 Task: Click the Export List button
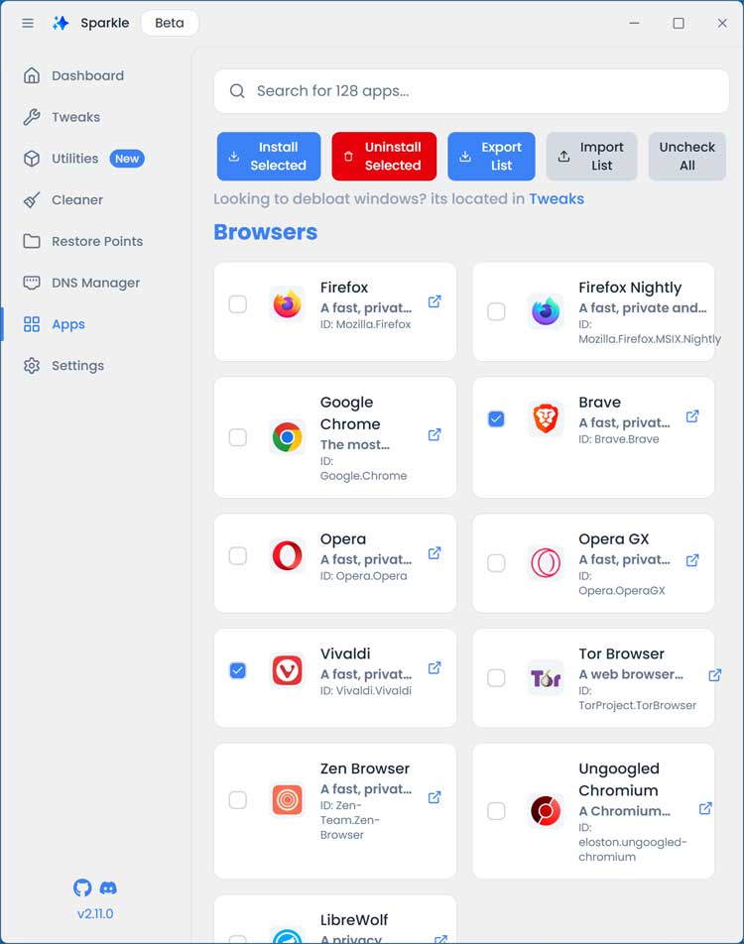pyautogui.click(x=491, y=156)
